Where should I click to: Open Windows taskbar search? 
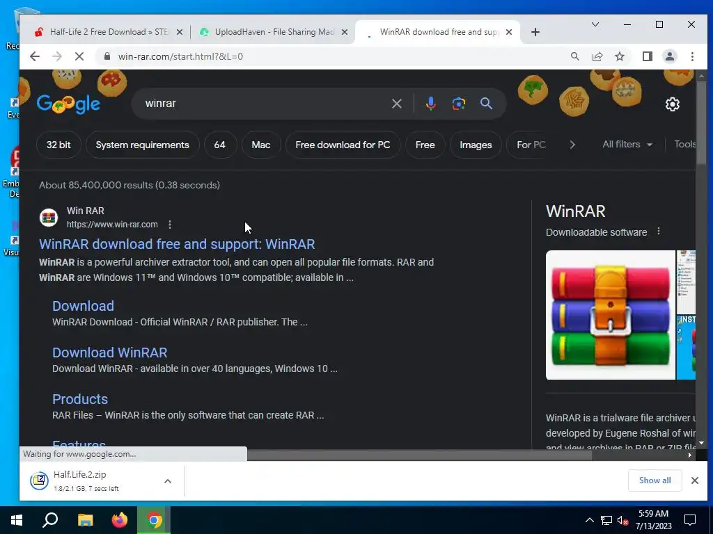[x=50, y=520]
